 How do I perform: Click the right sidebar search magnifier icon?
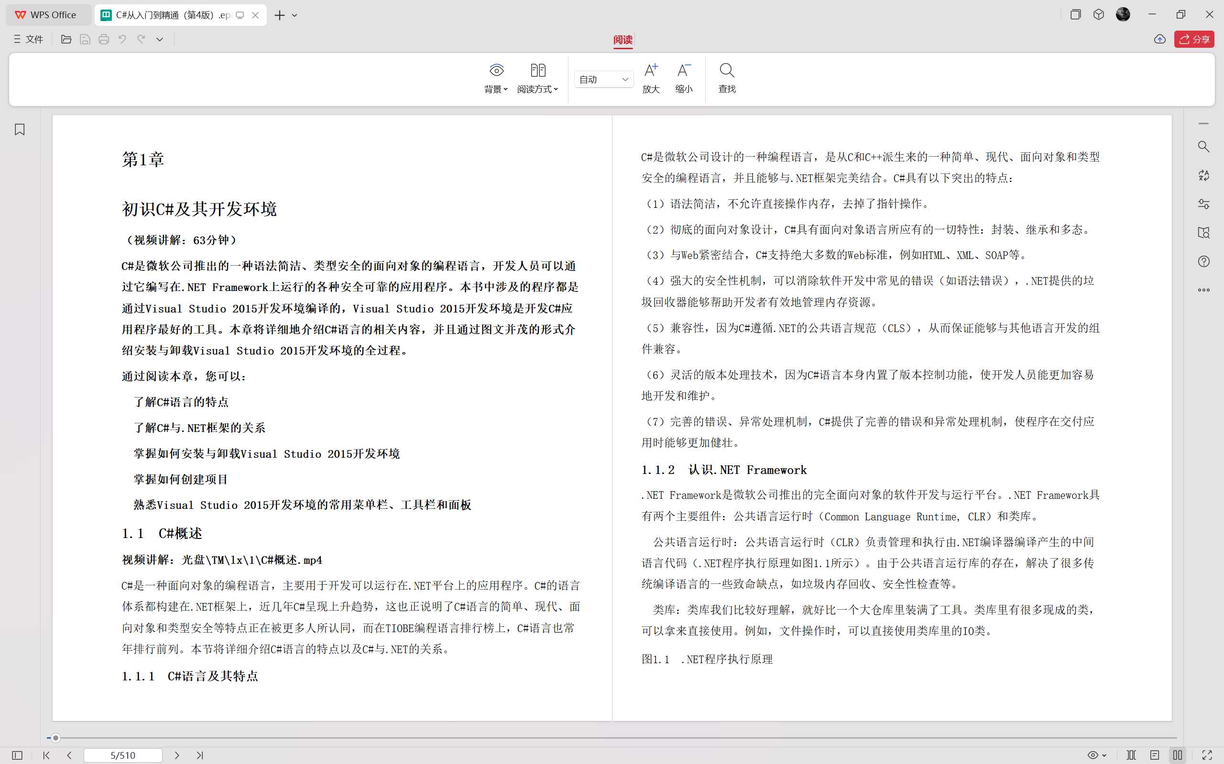(x=1204, y=147)
